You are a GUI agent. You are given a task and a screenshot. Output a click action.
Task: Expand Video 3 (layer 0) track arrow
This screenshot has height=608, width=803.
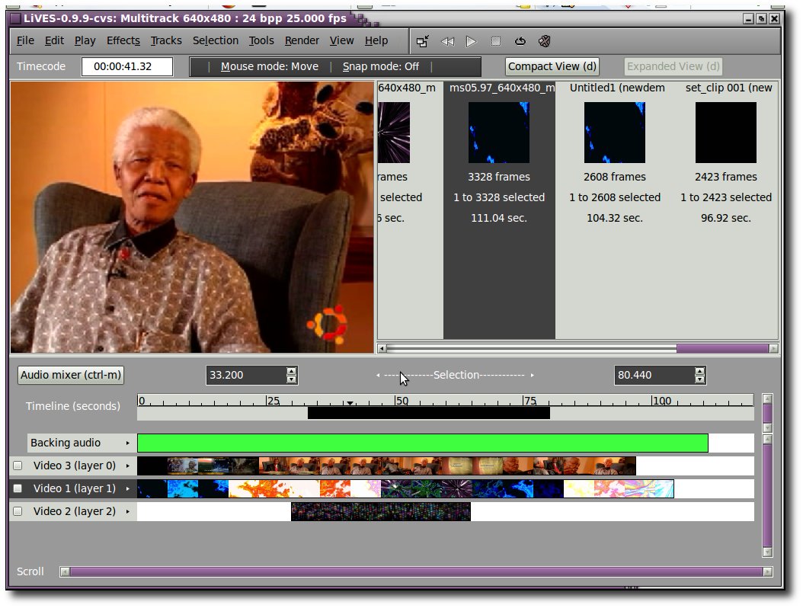(x=127, y=466)
